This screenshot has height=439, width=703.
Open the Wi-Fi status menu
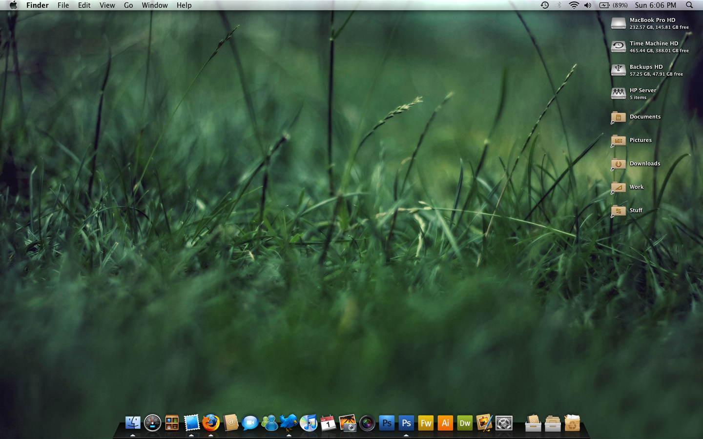[x=574, y=5]
